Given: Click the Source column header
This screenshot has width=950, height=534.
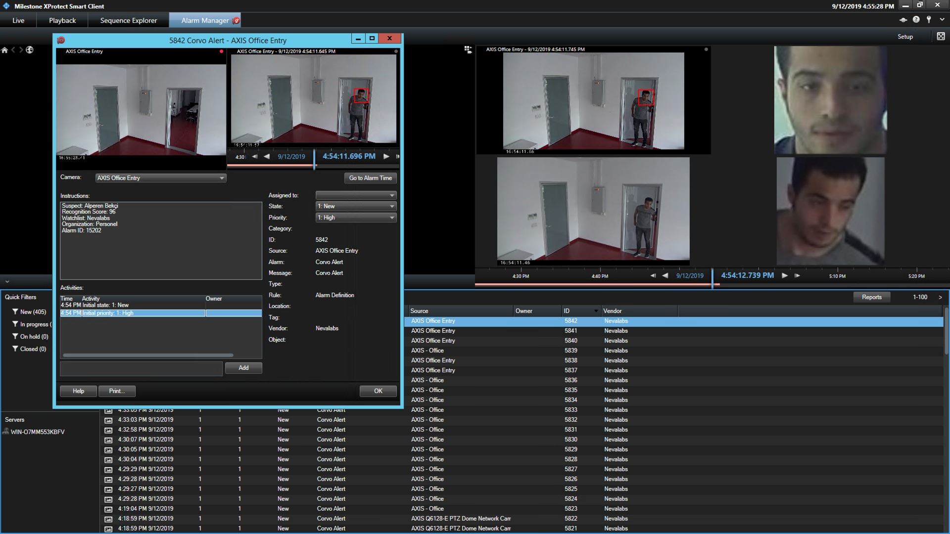Looking at the screenshot, I should [x=460, y=311].
